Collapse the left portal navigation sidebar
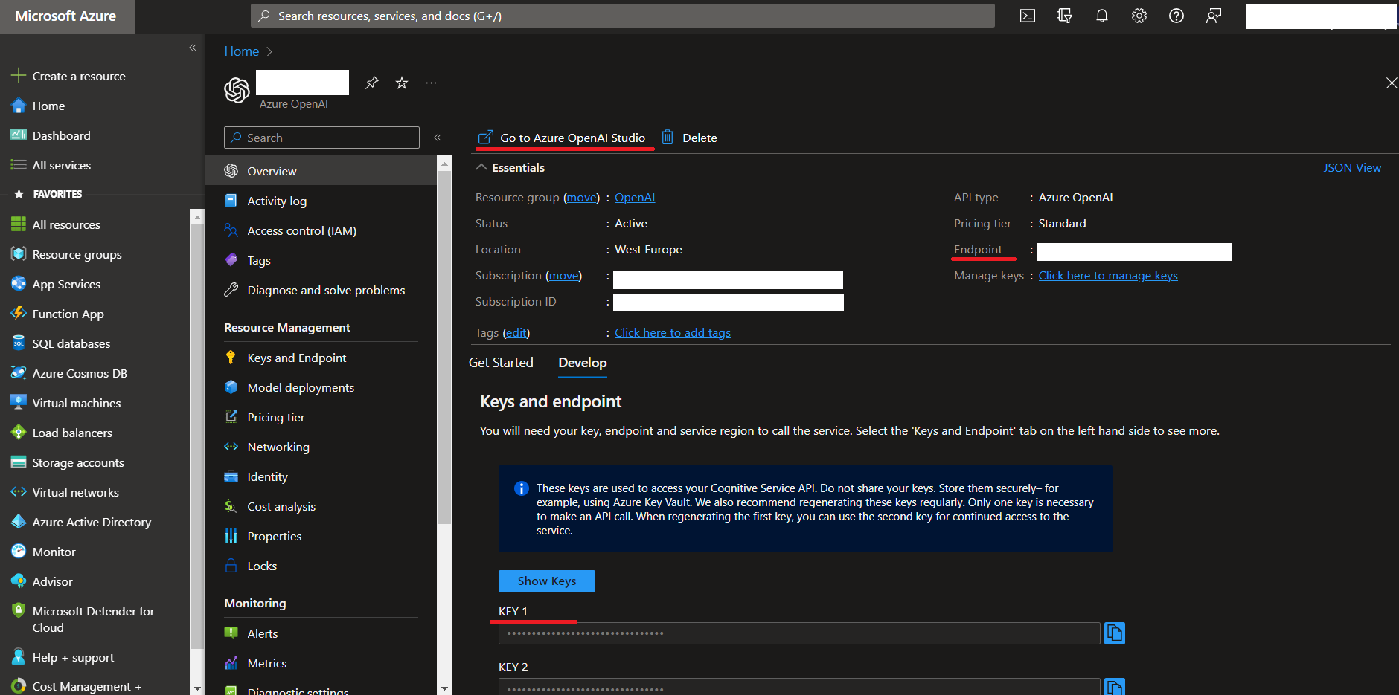 coord(193,48)
